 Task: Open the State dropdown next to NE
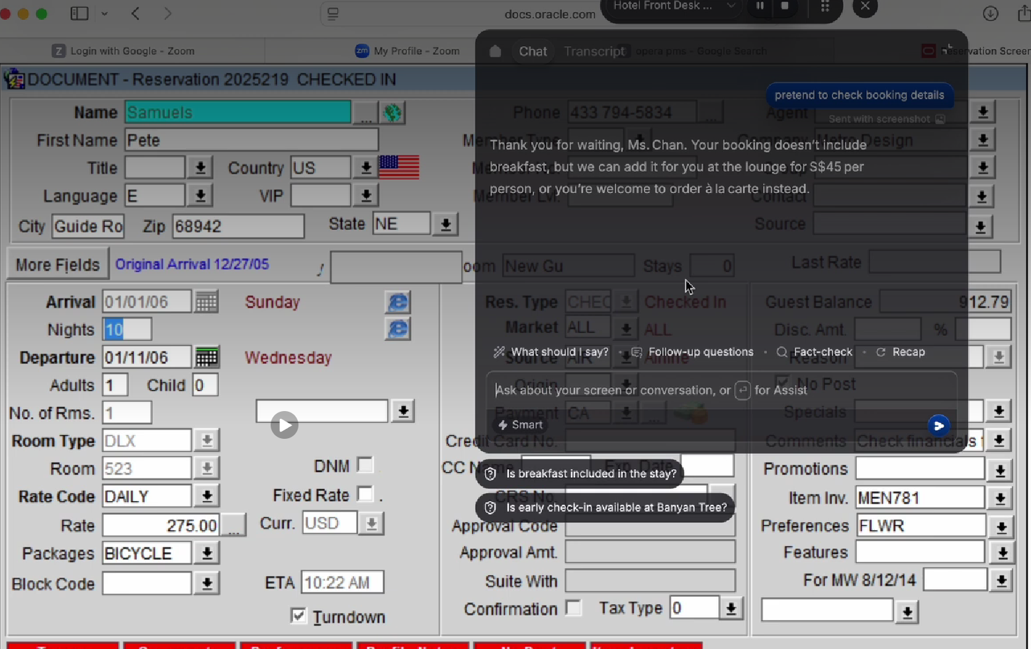pos(445,224)
